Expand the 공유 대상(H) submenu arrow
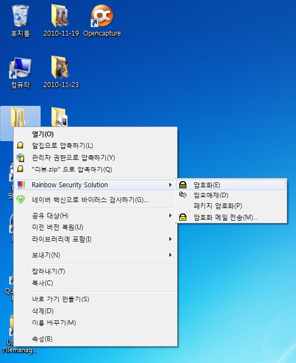This screenshot has width=296, height=363. 170,216
